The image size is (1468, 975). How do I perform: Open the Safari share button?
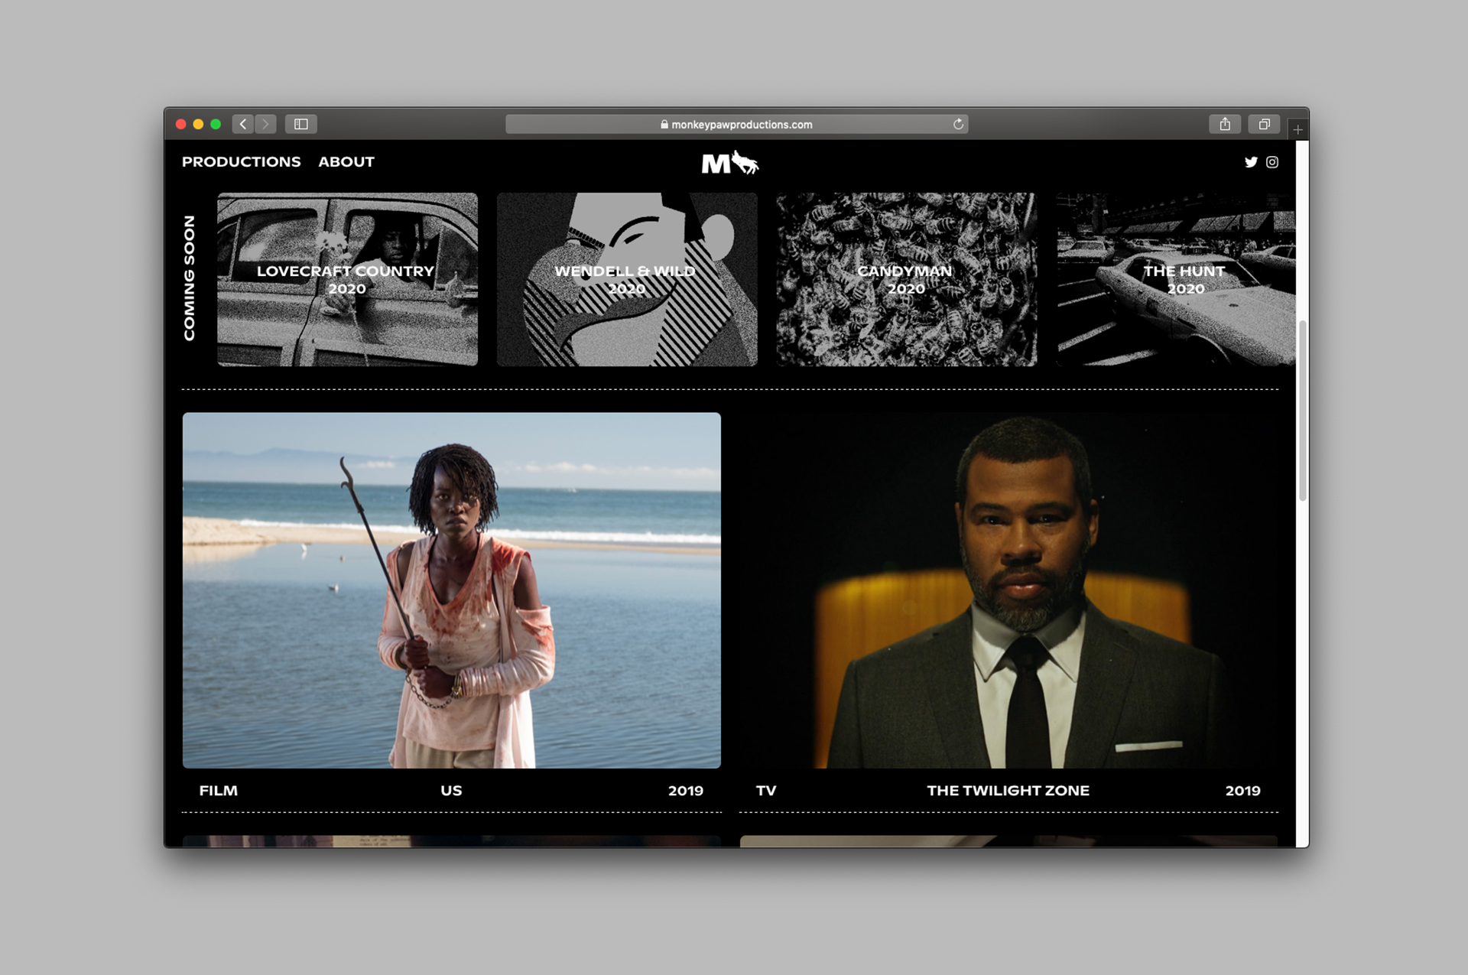pos(1224,124)
